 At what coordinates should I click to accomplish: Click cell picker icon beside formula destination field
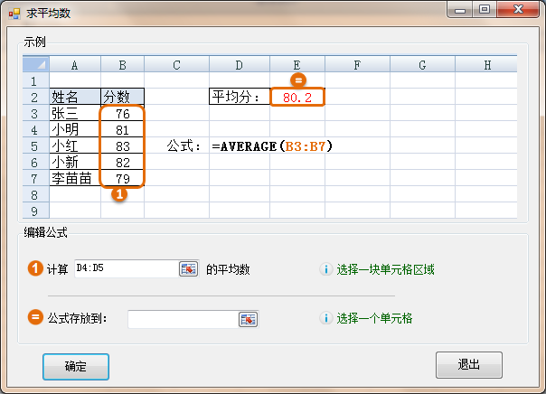tap(248, 318)
